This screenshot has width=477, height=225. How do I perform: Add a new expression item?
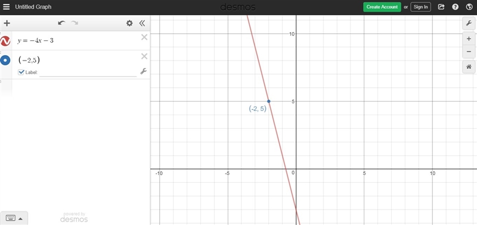7,23
